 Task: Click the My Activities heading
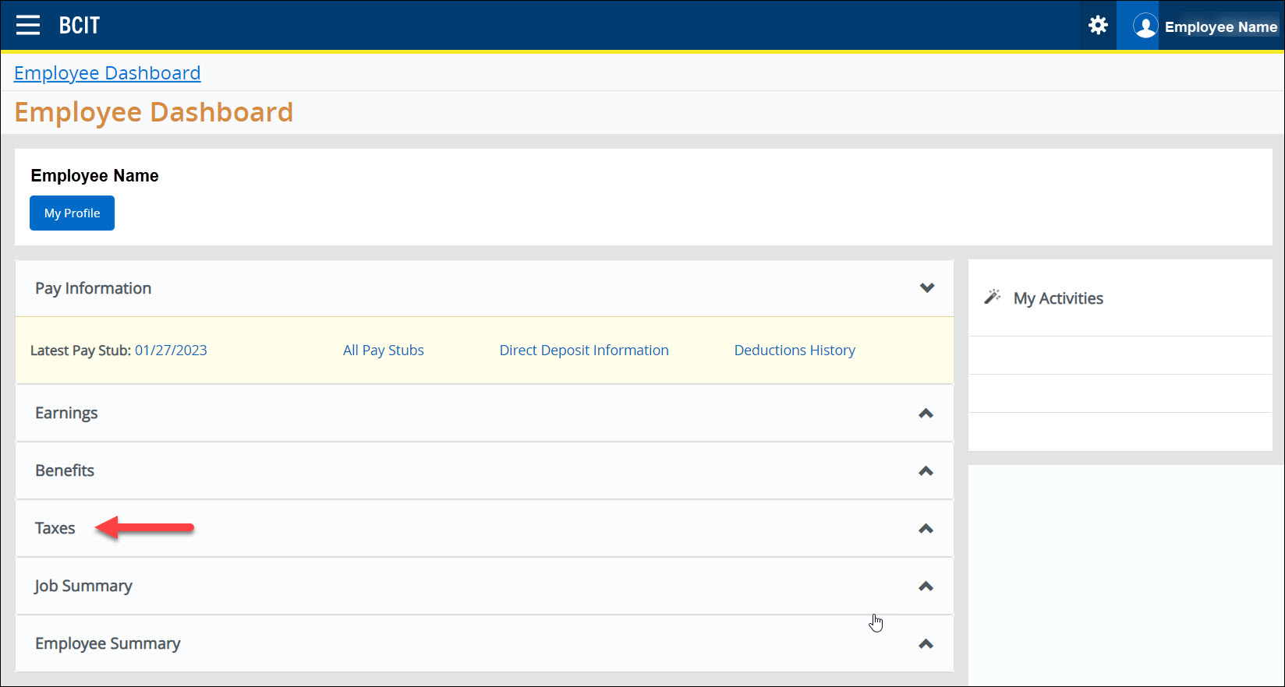[x=1058, y=298]
